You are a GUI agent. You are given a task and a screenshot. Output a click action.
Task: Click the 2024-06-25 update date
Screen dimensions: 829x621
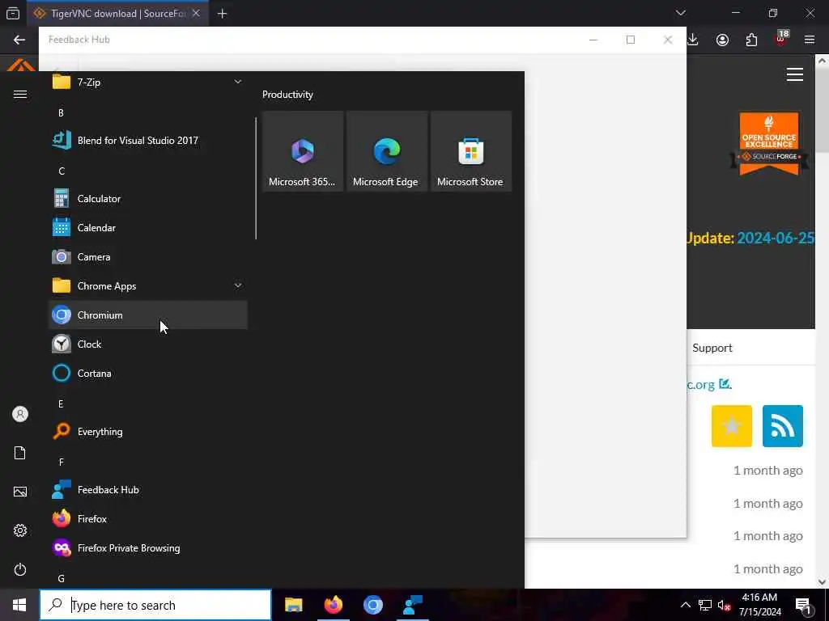click(775, 239)
